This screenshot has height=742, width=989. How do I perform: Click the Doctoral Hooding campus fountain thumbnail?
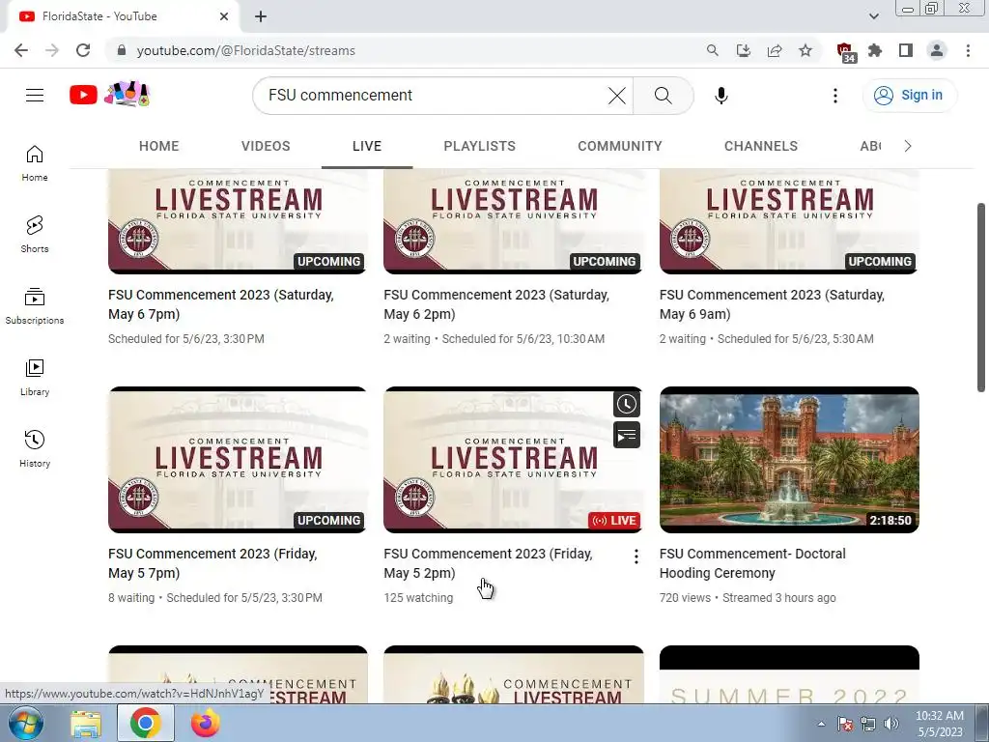pyautogui.click(x=789, y=460)
